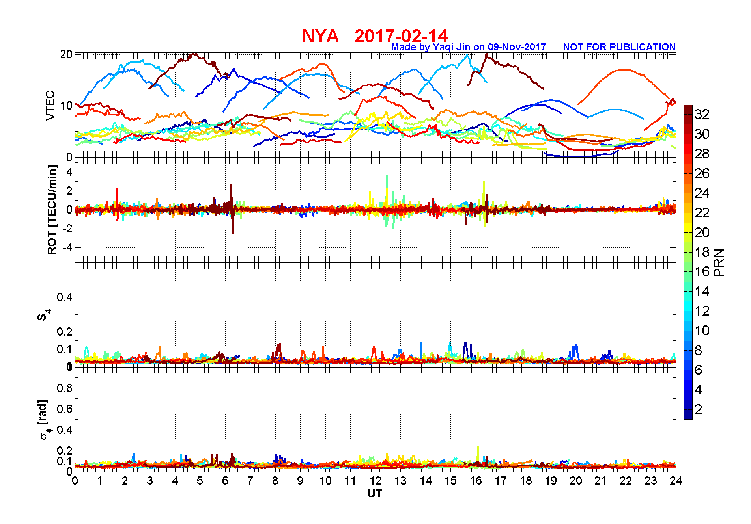Click the yellow section of colorbar near 20
Viewport: 751px width, 524px height.
coord(688,228)
